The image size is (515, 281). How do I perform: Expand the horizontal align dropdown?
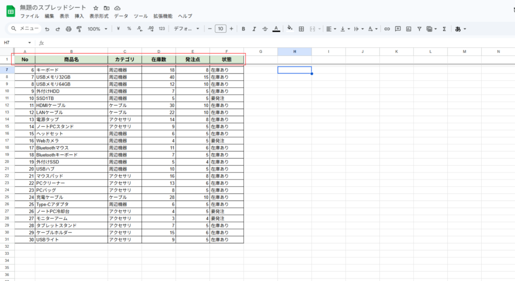coord(330,29)
